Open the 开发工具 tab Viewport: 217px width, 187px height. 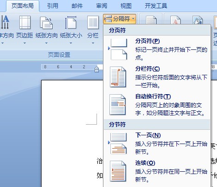[x=156, y=6]
